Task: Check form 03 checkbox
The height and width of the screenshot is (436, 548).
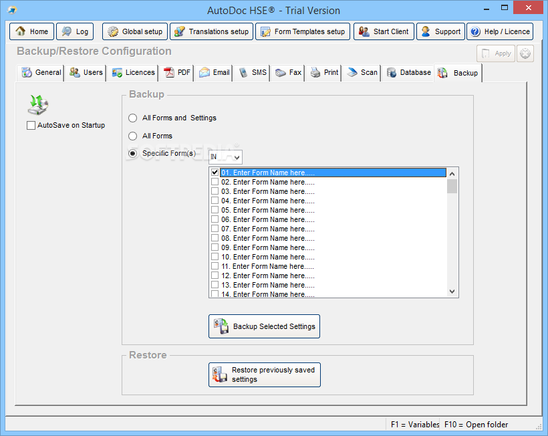Action: click(x=215, y=191)
